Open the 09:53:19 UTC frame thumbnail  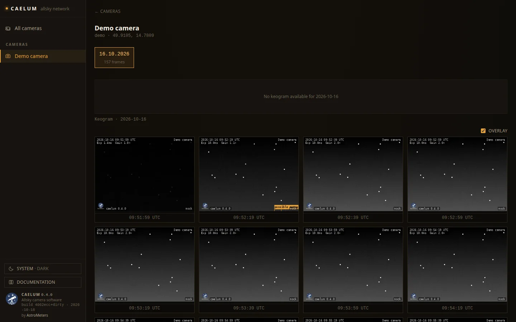(144, 264)
